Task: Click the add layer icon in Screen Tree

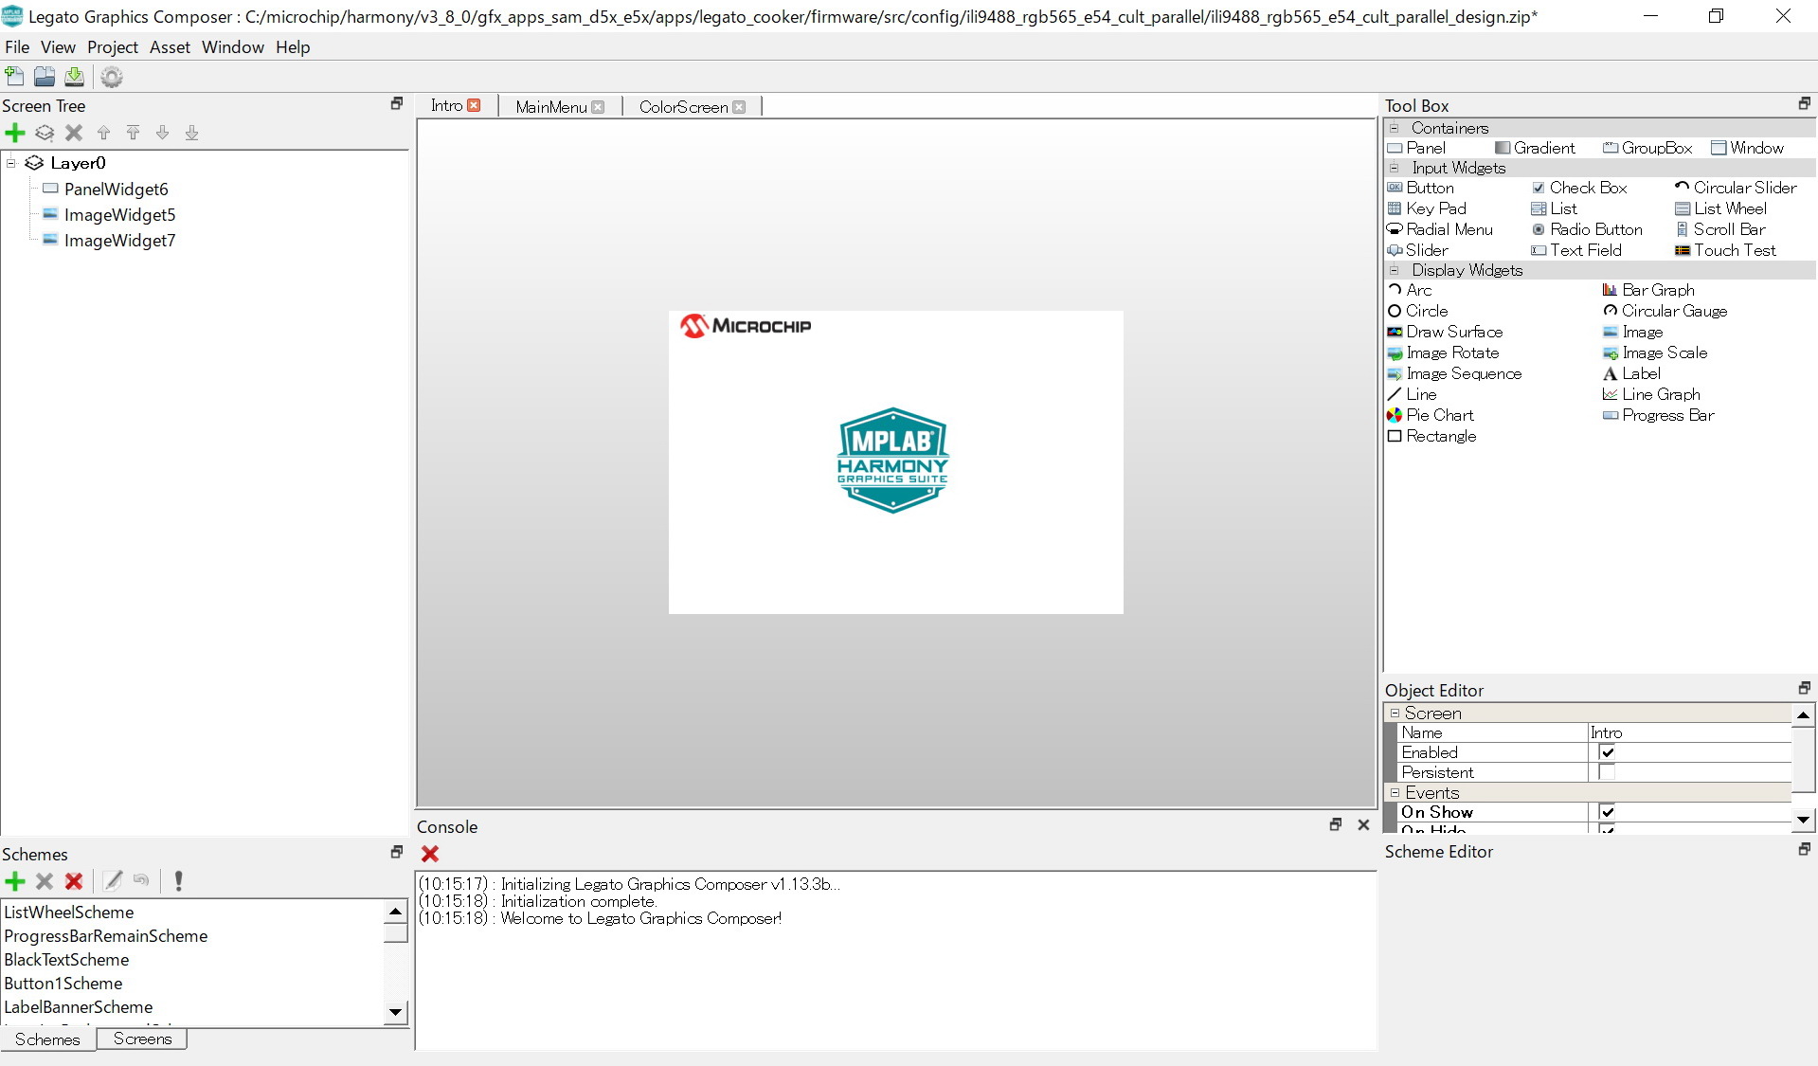Action: click(45, 133)
